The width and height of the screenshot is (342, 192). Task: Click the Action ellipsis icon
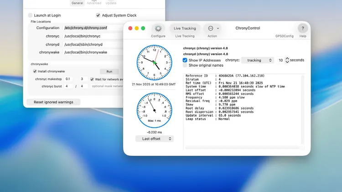point(210,28)
